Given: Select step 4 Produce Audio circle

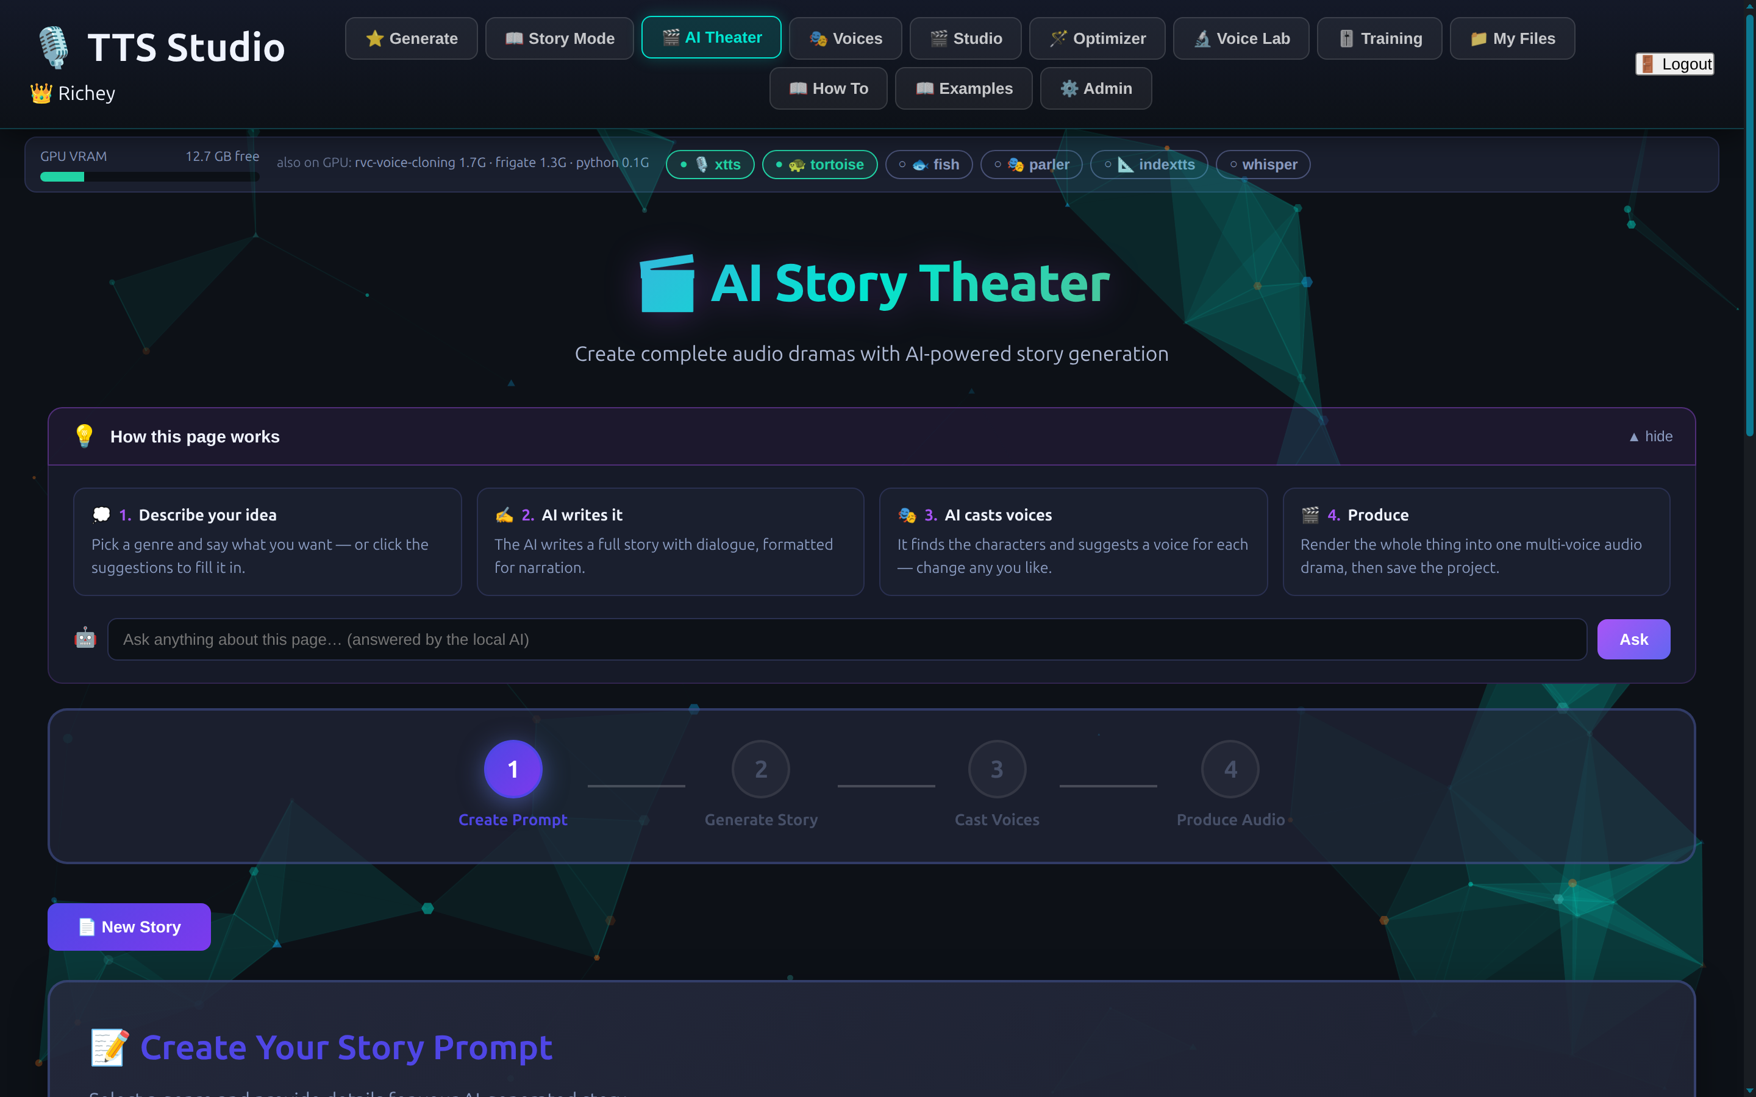Looking at the screenshot, I should (1230, 769).
